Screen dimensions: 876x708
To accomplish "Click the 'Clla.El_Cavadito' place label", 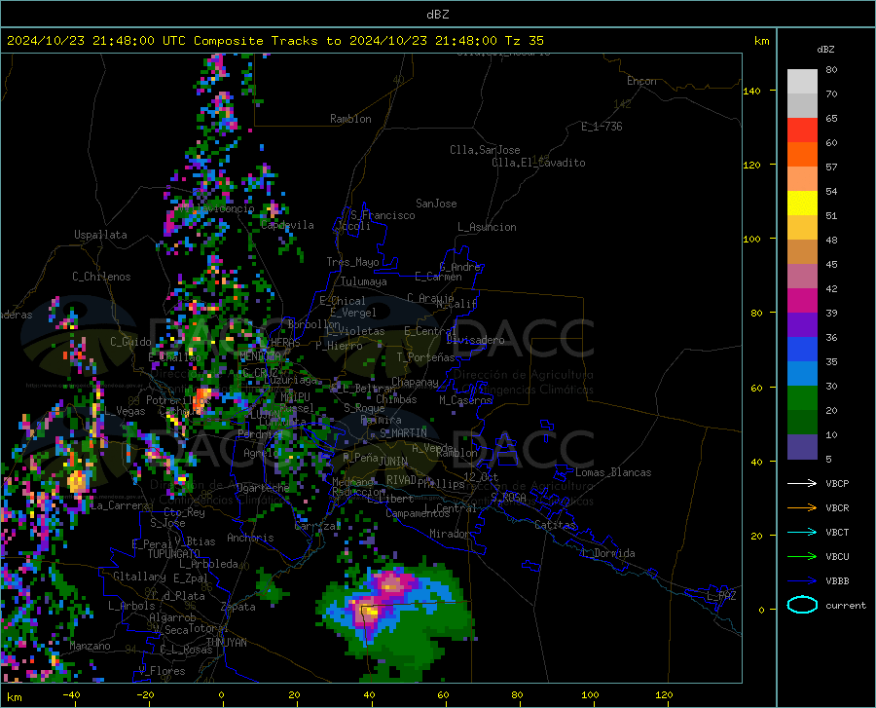I will coord(538,163).
